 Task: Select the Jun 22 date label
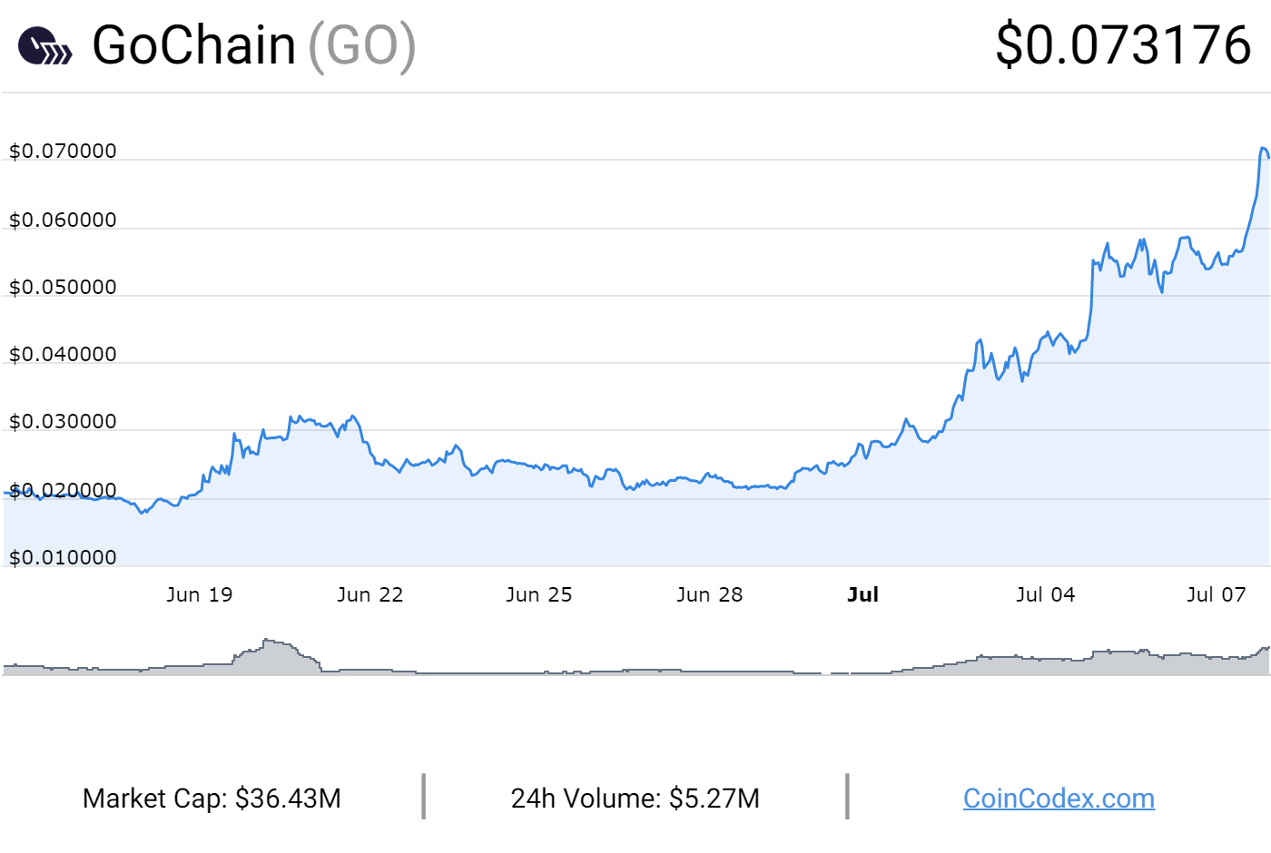369,594
